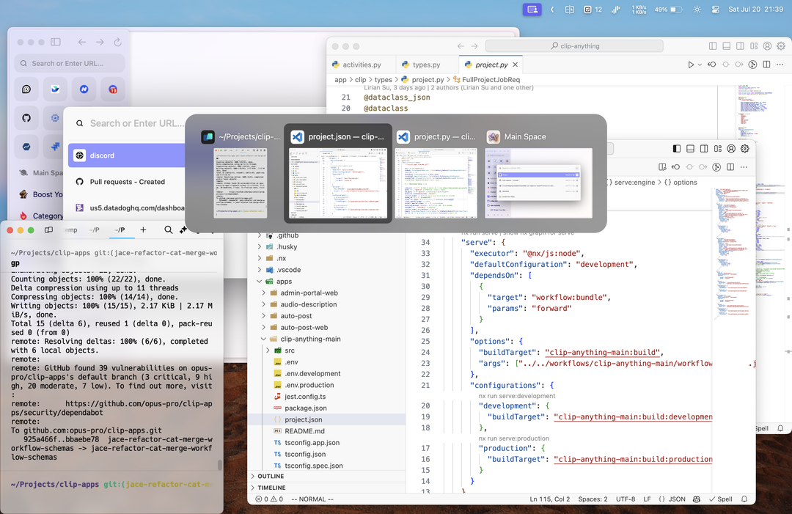Viewport: 792px width, 514px height.
Task: Open the split editor icon in project.py window
Action: [766, 65]
